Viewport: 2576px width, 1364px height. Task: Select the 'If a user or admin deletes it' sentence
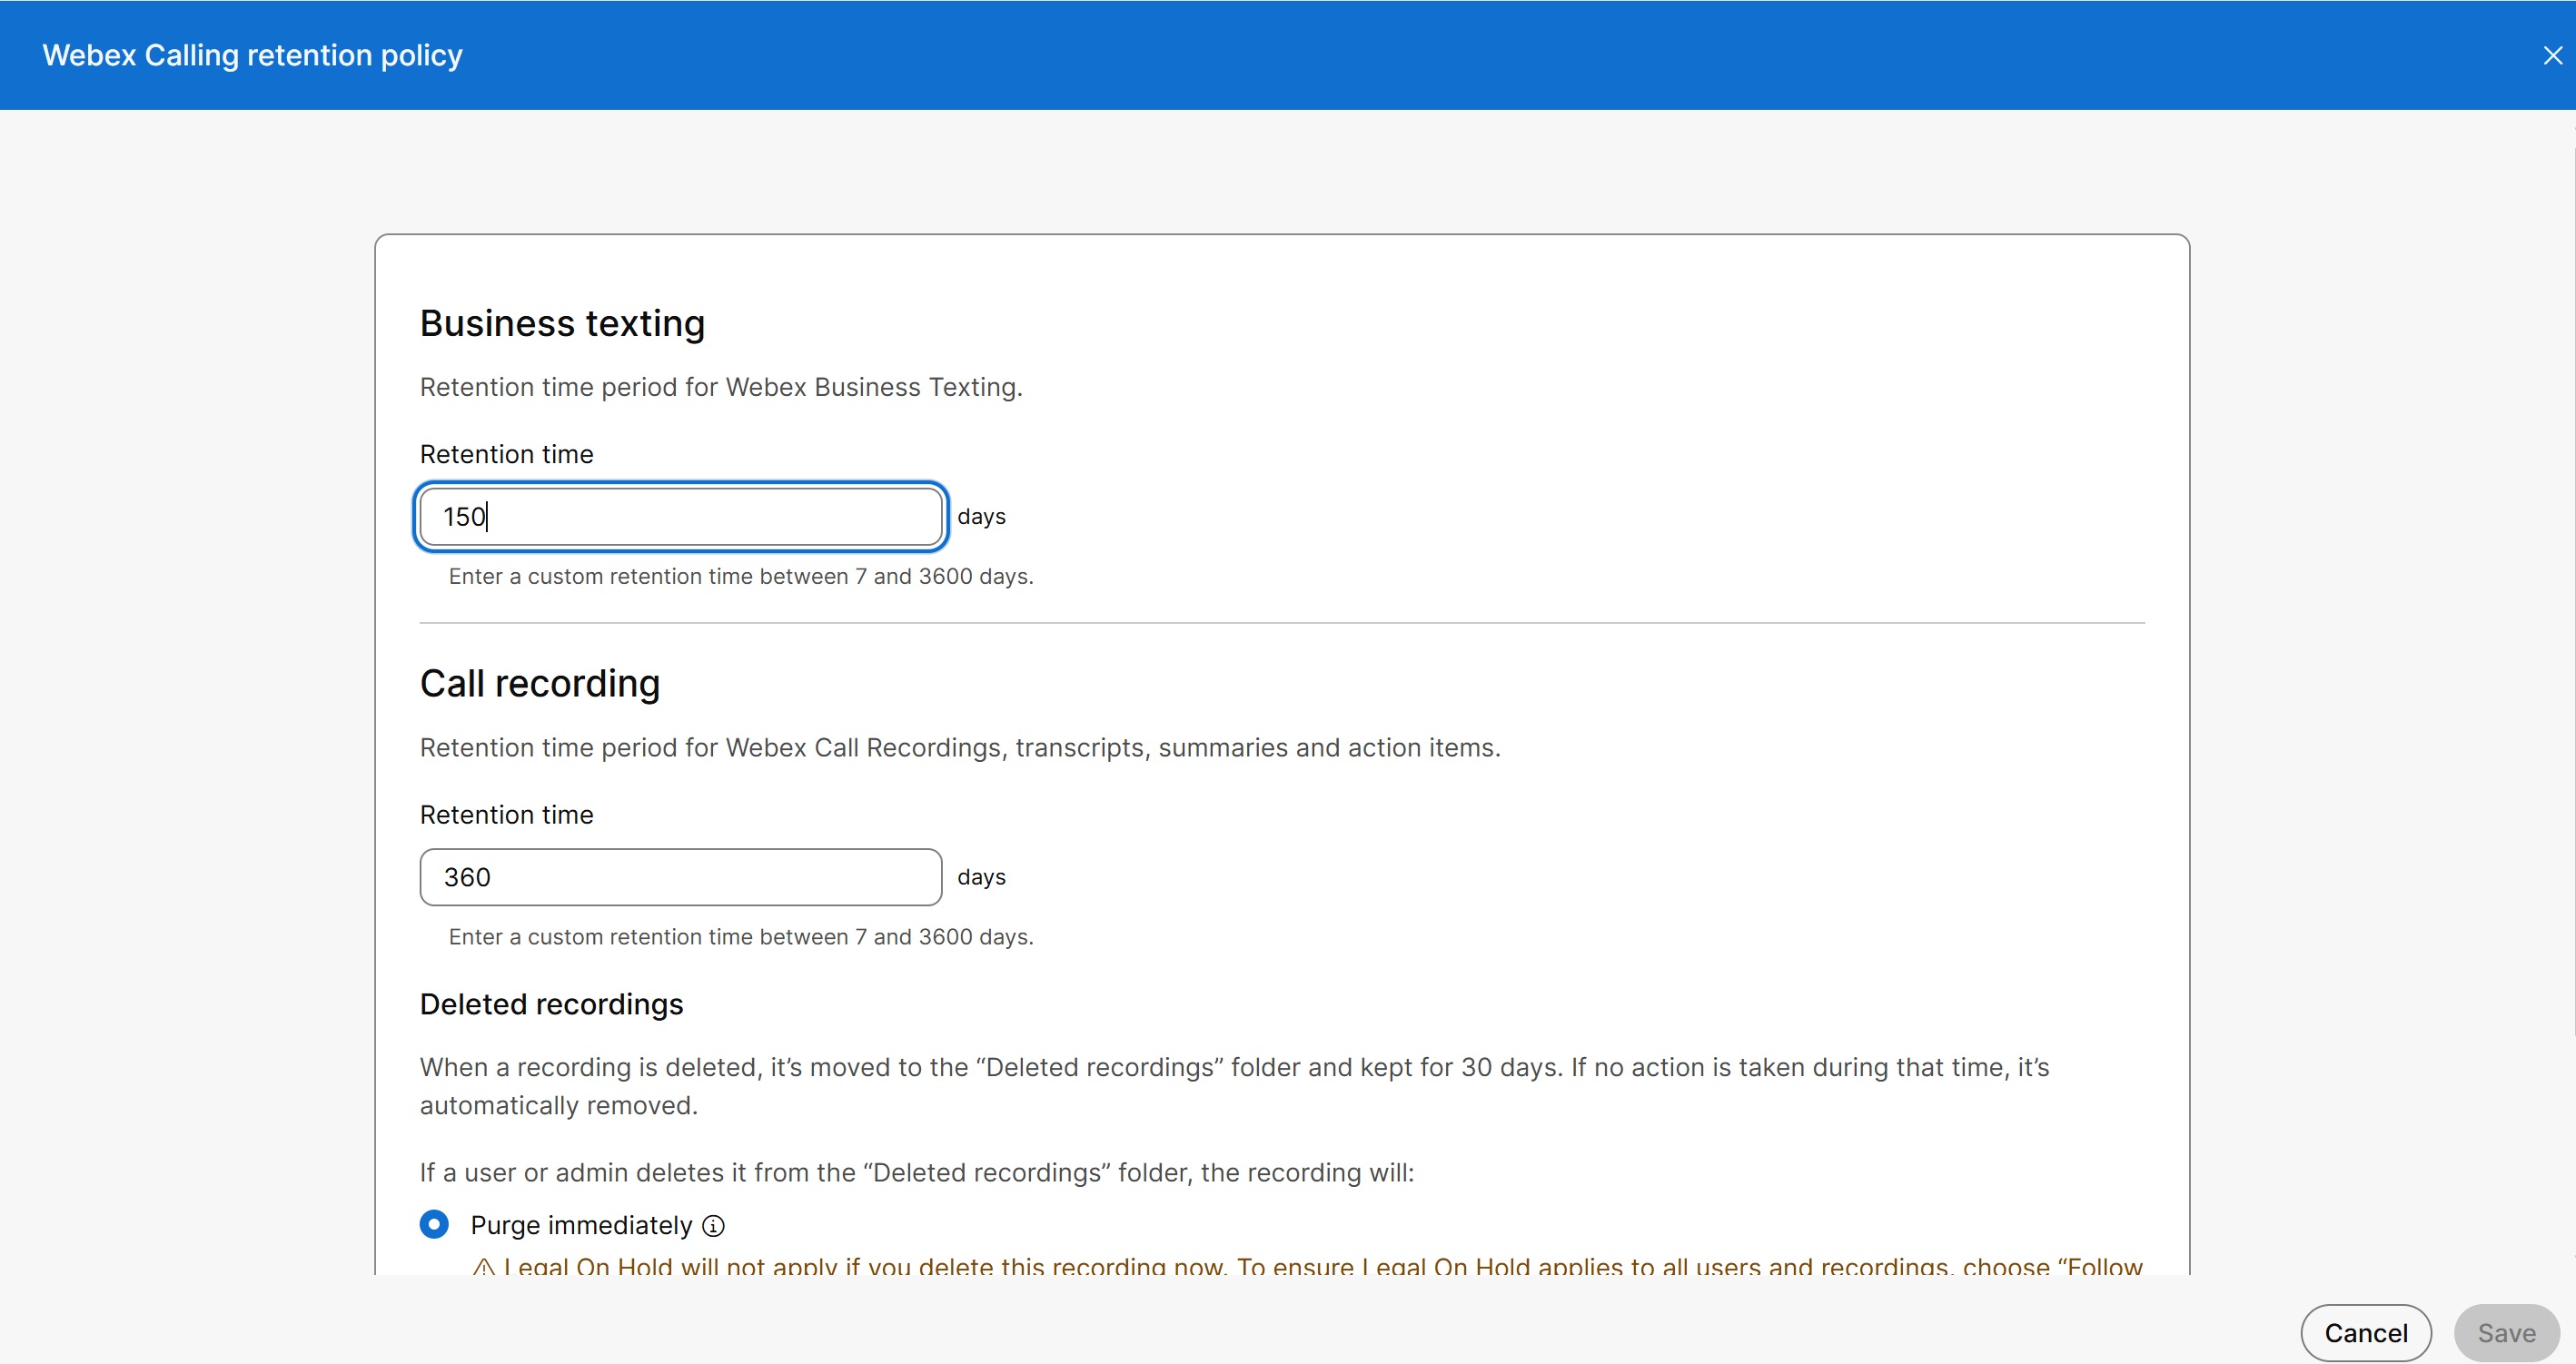tap(917, 1173)
